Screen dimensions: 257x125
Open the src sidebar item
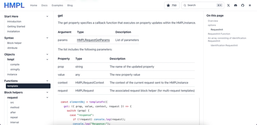coord(12,103)
